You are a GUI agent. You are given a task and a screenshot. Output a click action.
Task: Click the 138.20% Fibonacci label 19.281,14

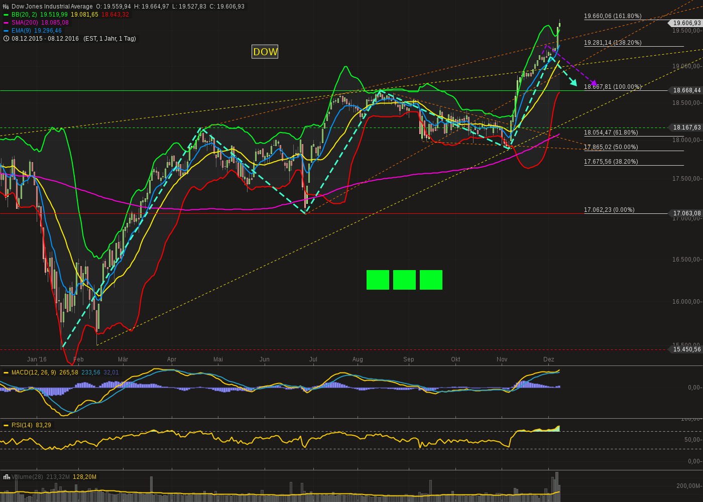point(613,43)
